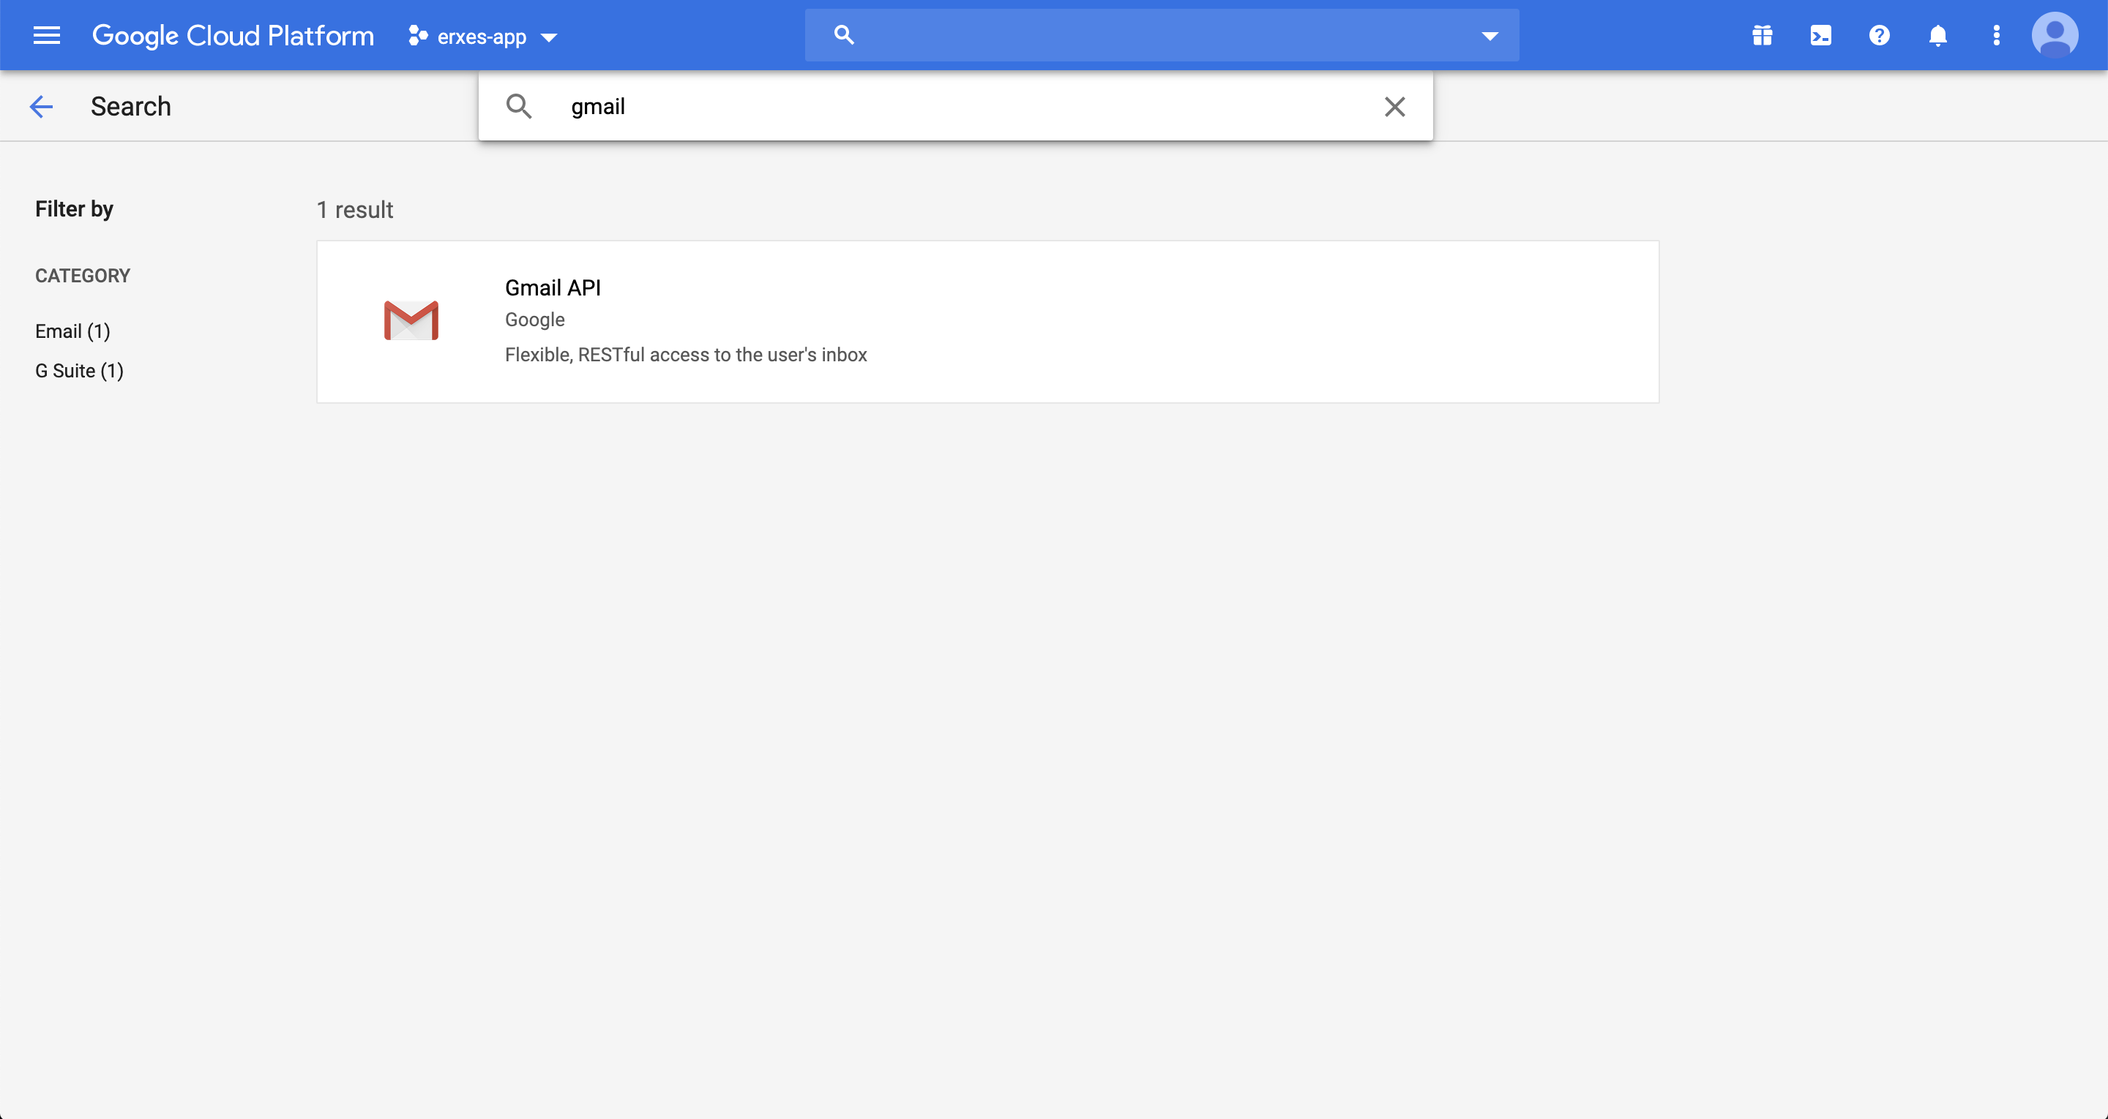Screen dimensions: 2108x1119
Task: Click the user account avatar
Action: (x=2054, y=35)
